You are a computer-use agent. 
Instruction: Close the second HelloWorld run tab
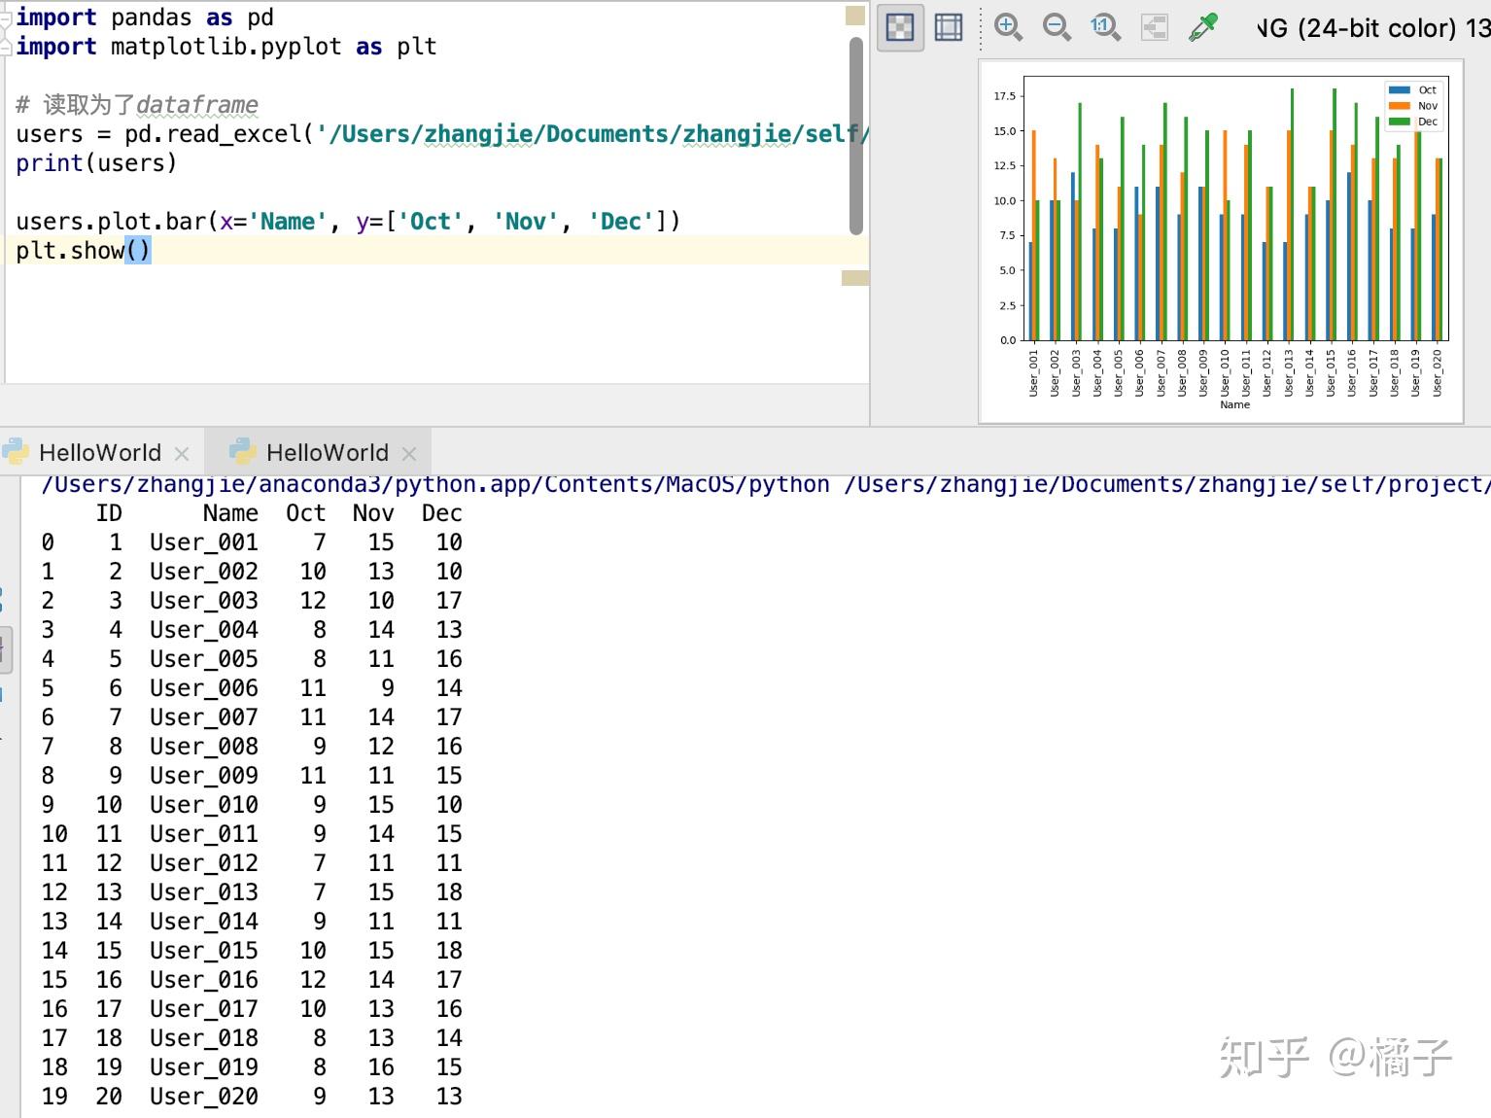[409, 454]
